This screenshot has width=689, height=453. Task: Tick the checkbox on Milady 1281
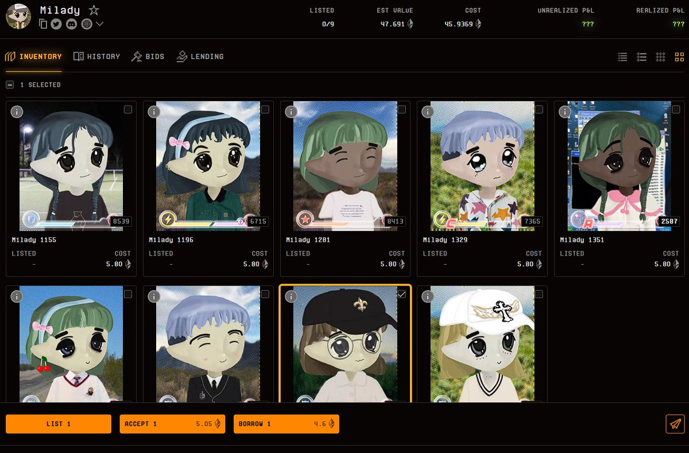click(x=402, y=109)
